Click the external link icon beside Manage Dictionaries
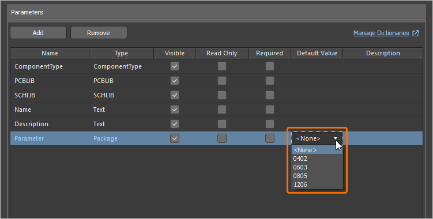 click(416, 33)
